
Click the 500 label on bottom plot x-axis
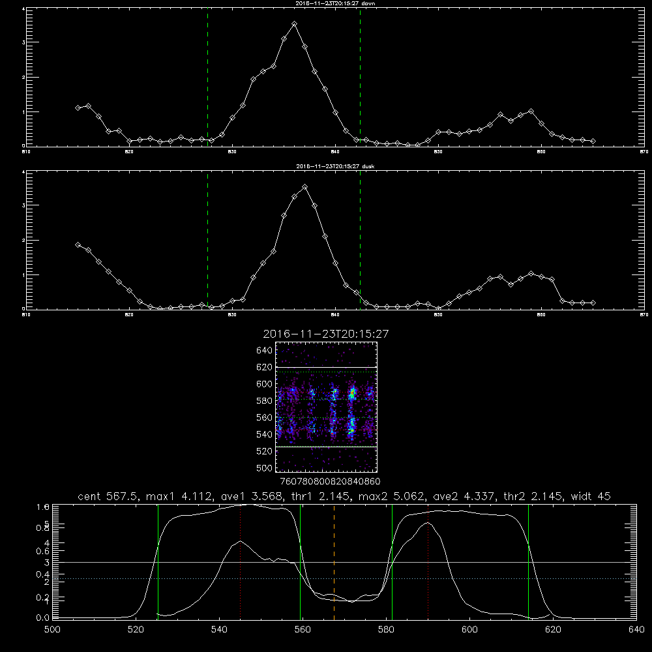(x=52, y=630)
